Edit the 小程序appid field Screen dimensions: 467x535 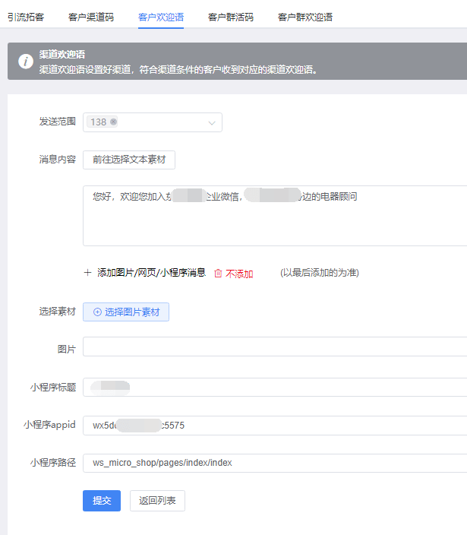point(275,425)
